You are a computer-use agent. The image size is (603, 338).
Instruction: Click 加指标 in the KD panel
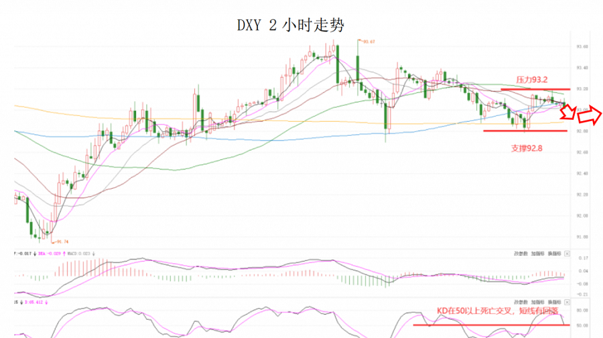[x=537, y=303]
